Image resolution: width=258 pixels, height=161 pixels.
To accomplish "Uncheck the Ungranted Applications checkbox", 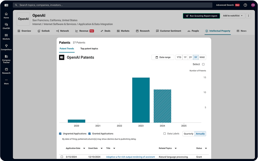I will point(60,134).
